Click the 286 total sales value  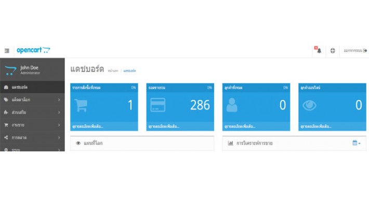coord(200,105)
